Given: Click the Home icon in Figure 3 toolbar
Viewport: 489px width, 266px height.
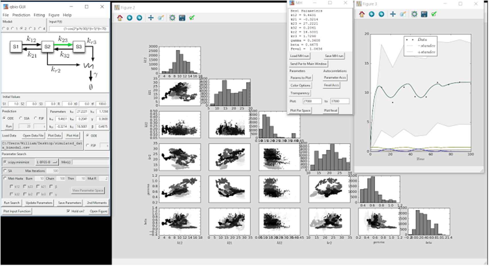Looking at the screenshot, I should [362, 14].
